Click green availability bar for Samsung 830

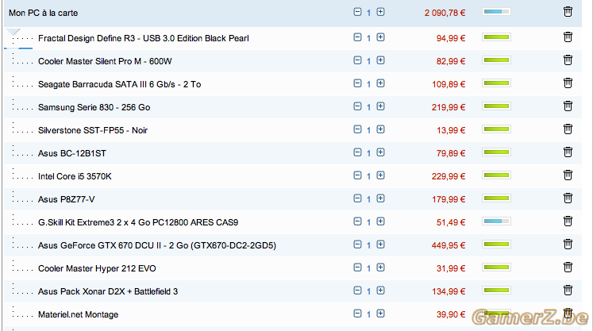click(x=496, y=106)
